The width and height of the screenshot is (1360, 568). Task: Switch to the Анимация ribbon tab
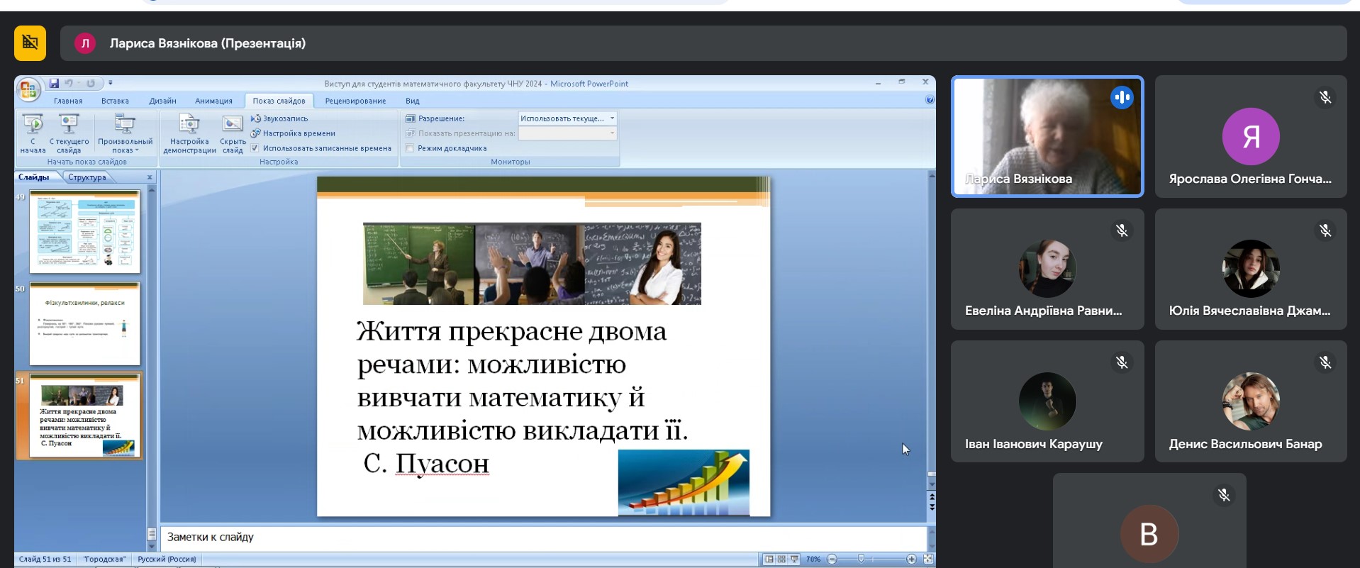coord(213,101)
